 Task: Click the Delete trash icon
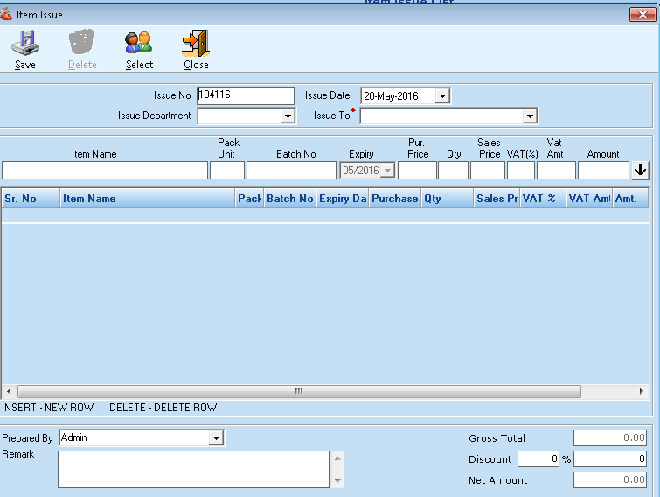(x=82, y=43)
